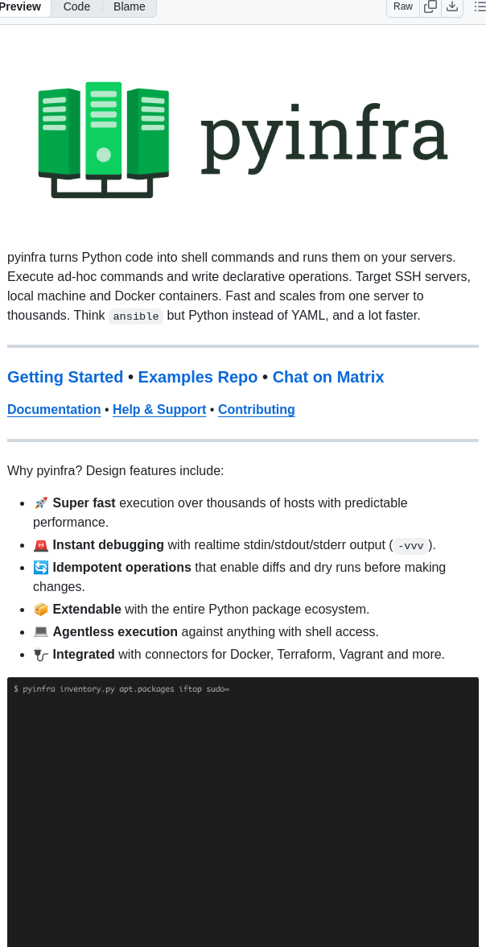Click the arrows emoji beside Idempotent operations

click(41, 567)
